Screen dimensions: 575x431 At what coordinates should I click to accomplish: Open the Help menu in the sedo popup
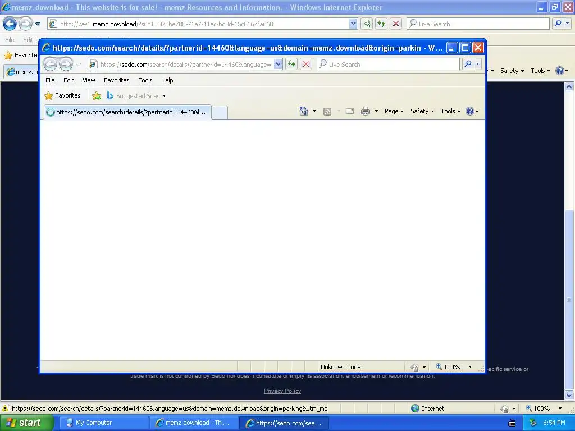click(167, 80)
